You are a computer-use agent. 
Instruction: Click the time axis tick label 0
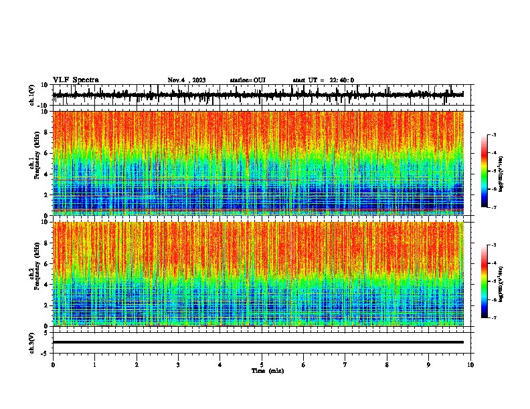[53, 365]
